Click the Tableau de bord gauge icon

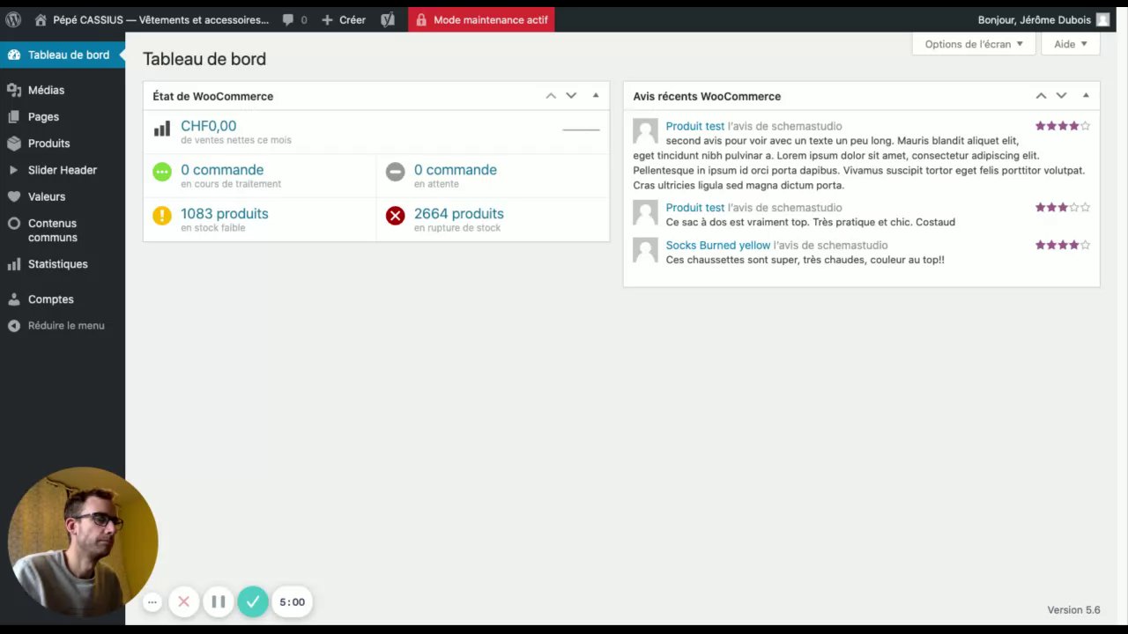14,55
